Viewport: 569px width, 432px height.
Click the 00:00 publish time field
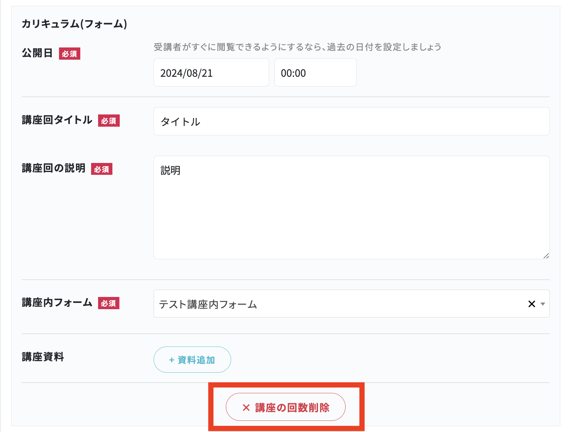click(x=315, y=73)
